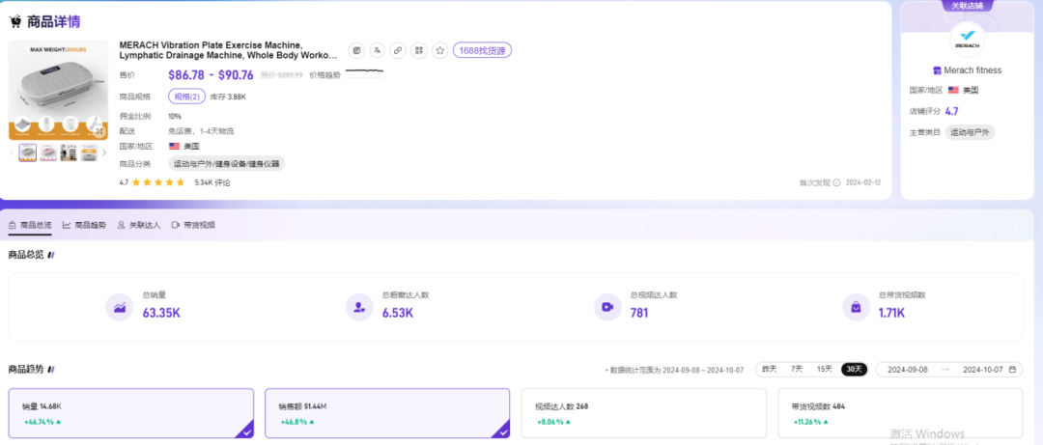Image resolution: width=1043 pixels, height=445 pixels.
Task: Switch to the 带货视频 tab
Action: coord(193,225)
